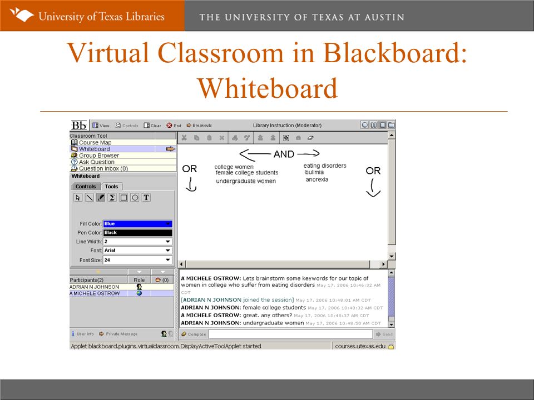Open the Fill Color dropdown
The width and height of the screenshot is (534, 400).
[137, 223]
